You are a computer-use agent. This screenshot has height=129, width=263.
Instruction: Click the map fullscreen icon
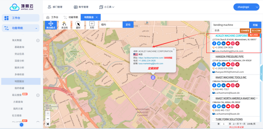tap(48, 124)
